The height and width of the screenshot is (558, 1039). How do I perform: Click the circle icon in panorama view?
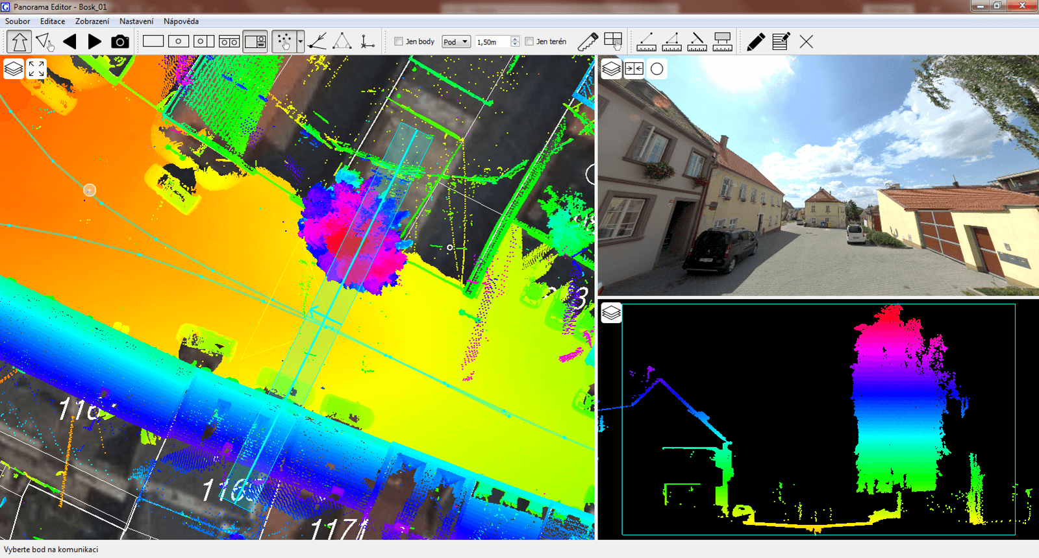pyautogui.click(x=657, y=69)
